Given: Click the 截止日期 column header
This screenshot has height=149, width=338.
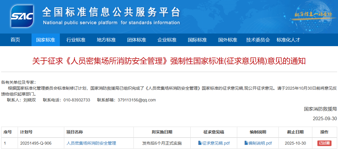Looking at the screenshot, I should pos(295,132).
